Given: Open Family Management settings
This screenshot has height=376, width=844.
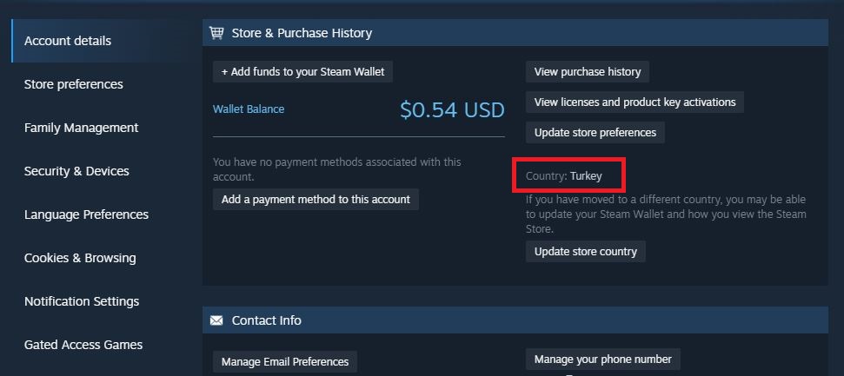Looking at the screenshot, I should tap(81, 128).
